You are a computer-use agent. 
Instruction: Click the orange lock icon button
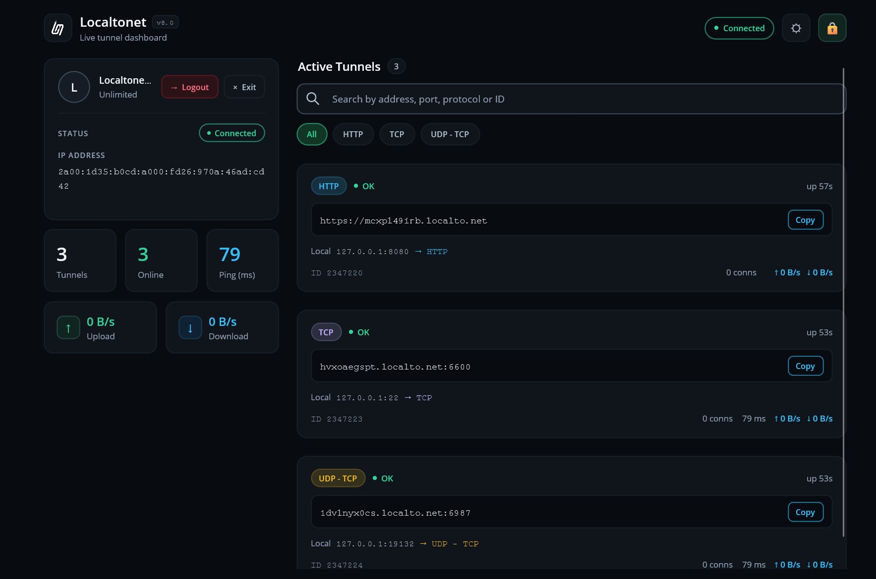coord(832,28)
